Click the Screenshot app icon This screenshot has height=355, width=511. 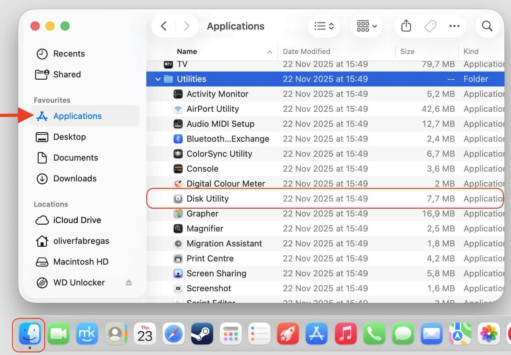click(178, 288)
